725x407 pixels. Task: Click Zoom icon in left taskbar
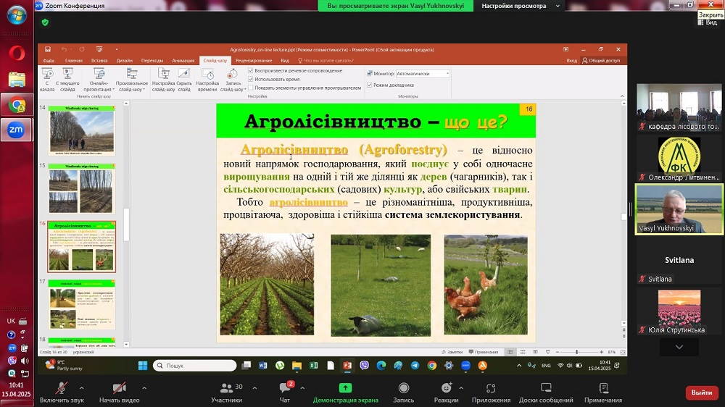(16, 130)
